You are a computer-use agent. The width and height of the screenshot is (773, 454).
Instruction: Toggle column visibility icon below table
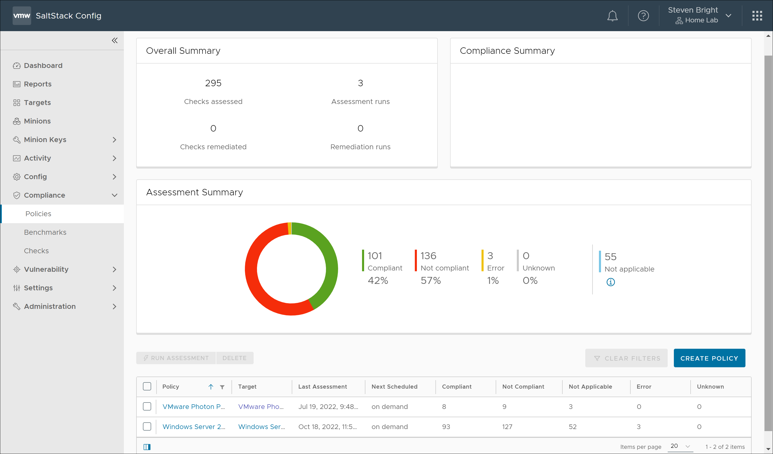pyautogui.click(x=147, y=447)
